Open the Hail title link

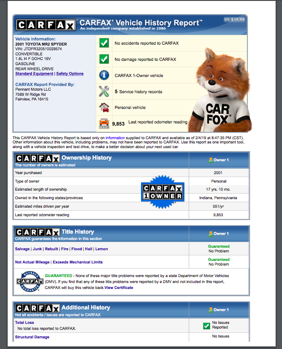[89, 249]
